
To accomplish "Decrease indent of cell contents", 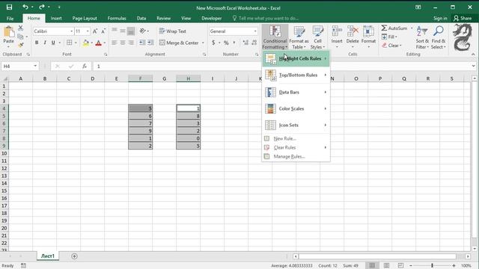I will (142, 43).
